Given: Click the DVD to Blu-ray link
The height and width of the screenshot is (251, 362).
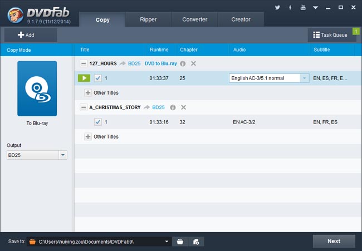Looking at the screenshot, I should pyautogui.click(x=161, y=63).
